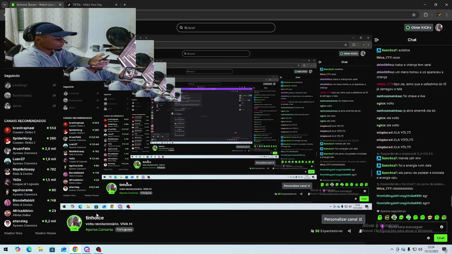Open Chrome extensions puzzle icon
Screen dimensions: 452x254
pyautogui.click(x=426, y=15)
